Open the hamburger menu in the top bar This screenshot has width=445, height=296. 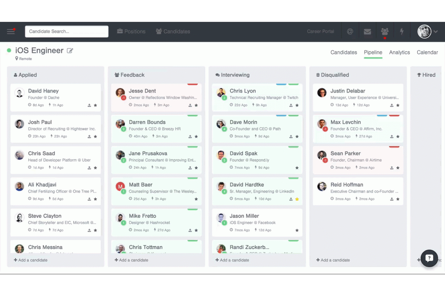11,31
